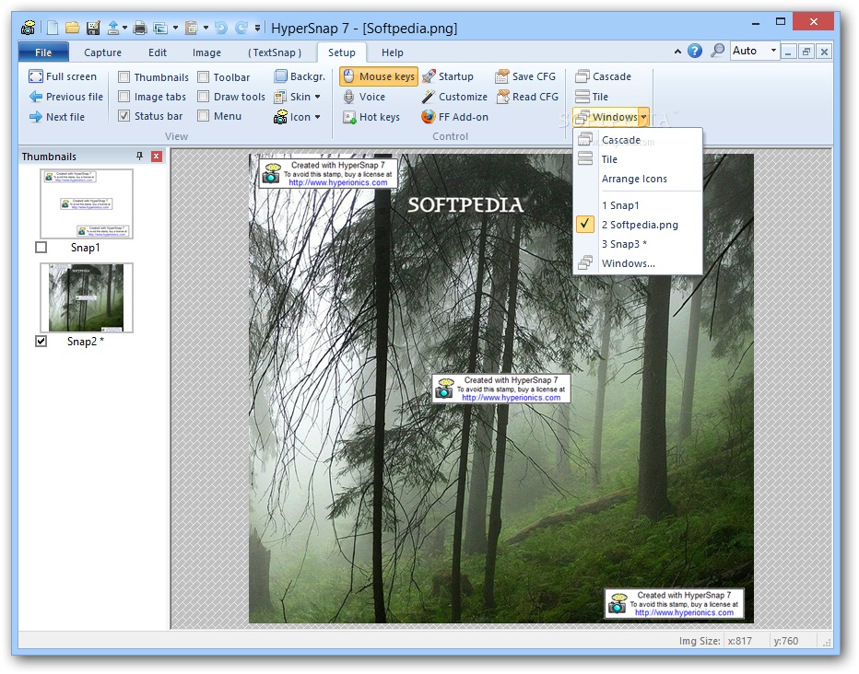Select the Snap1 thumbnail image
Screen dimensions: 859x674
pyautogui.click(x=87, y=203)
